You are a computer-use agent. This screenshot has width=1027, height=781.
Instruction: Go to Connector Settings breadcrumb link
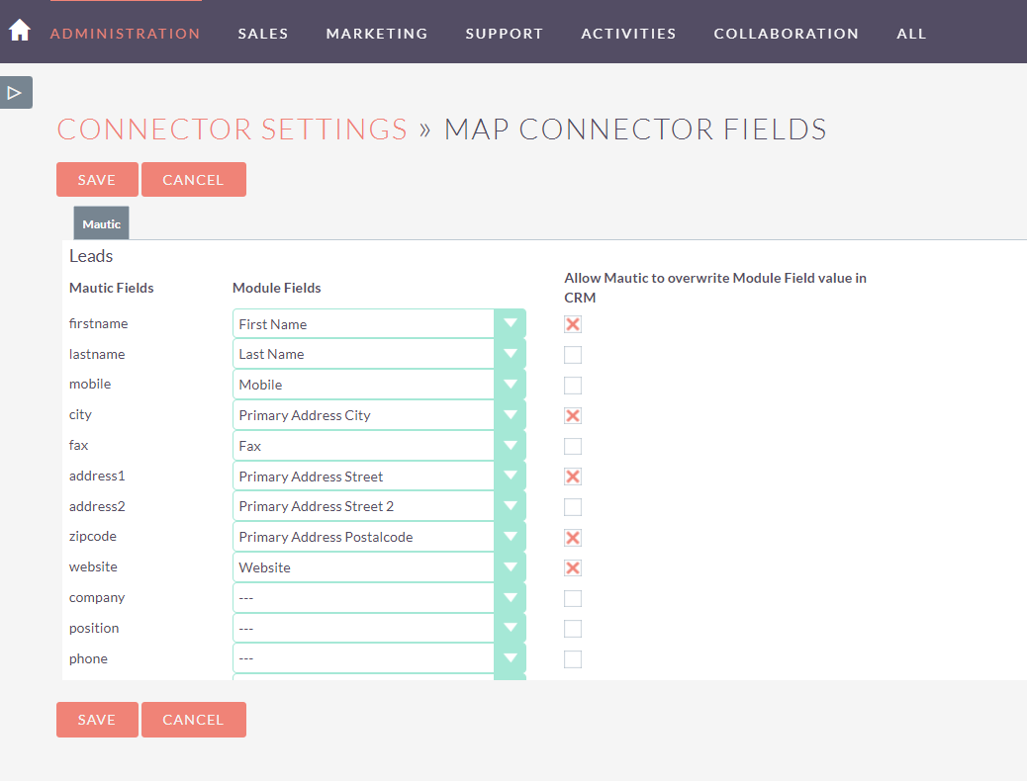(x=233, y=130)
